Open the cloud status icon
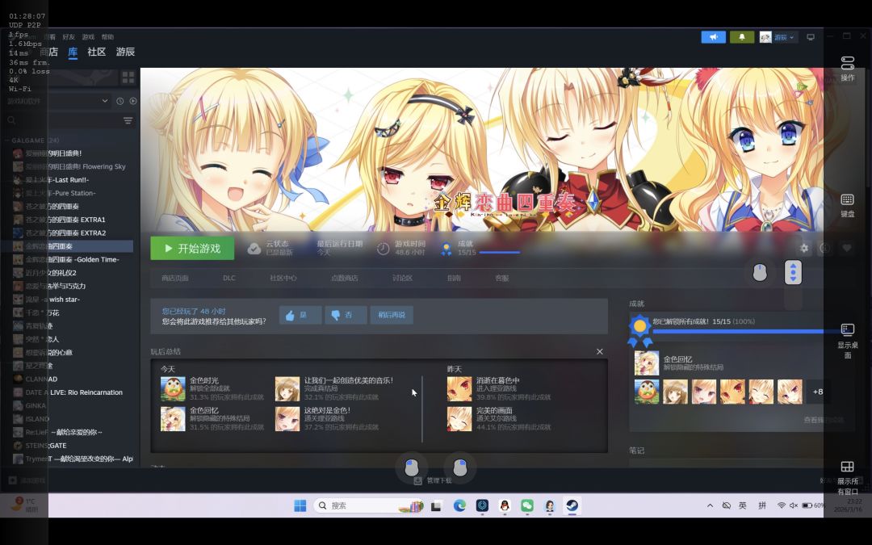 [x=254, y=249]
